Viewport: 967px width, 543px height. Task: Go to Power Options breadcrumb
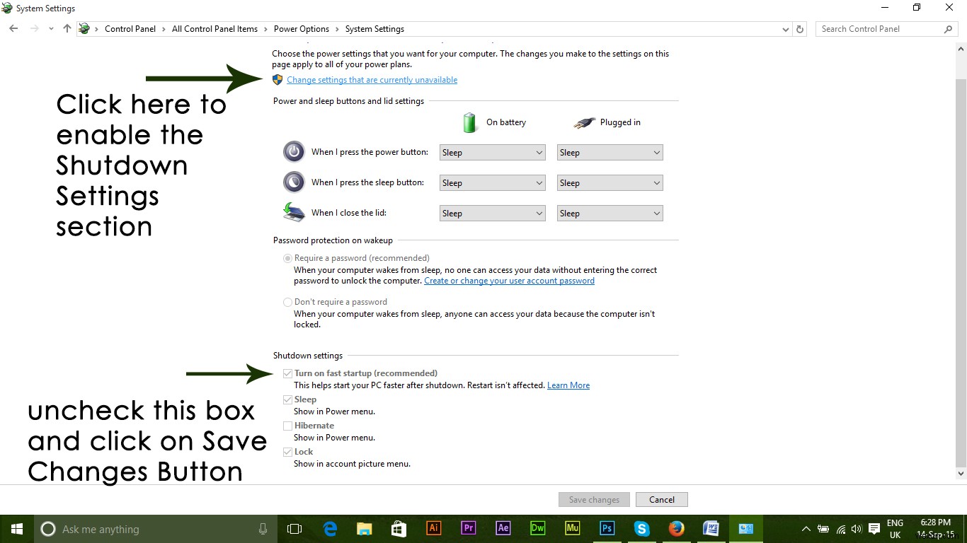(x=302, y=29)
